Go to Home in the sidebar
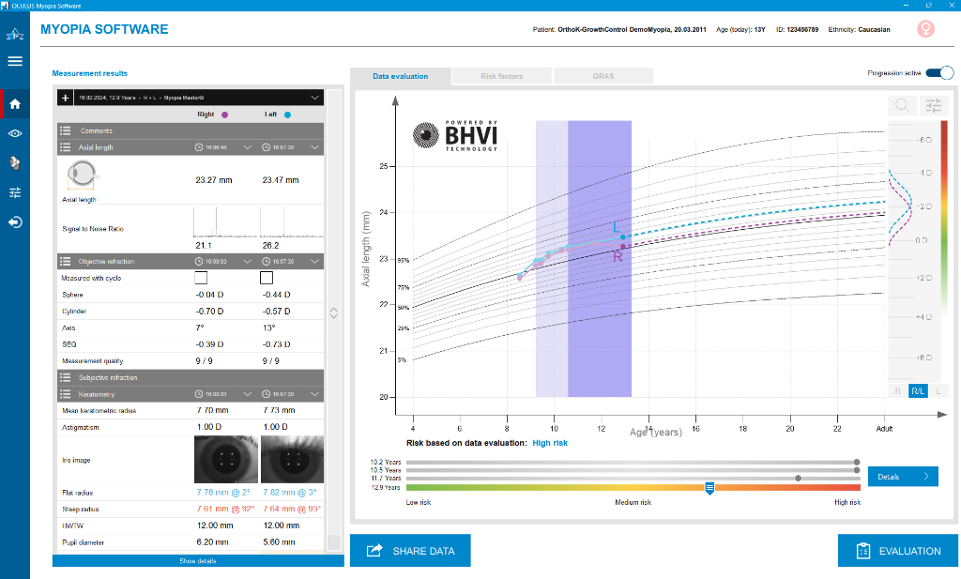The height and width of the screenshot is (579, 961). (x=15, y=103)
